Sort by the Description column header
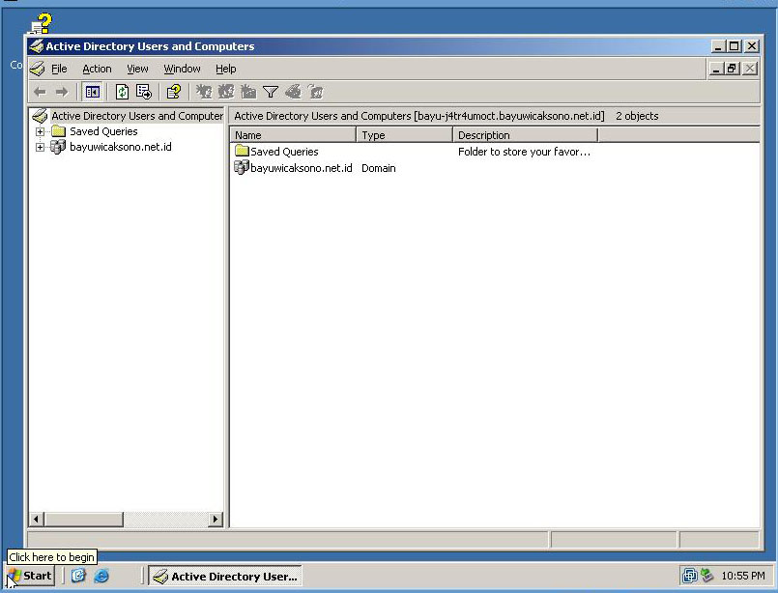The width and height of the screenshot is (778, 593). click(526, 135)
